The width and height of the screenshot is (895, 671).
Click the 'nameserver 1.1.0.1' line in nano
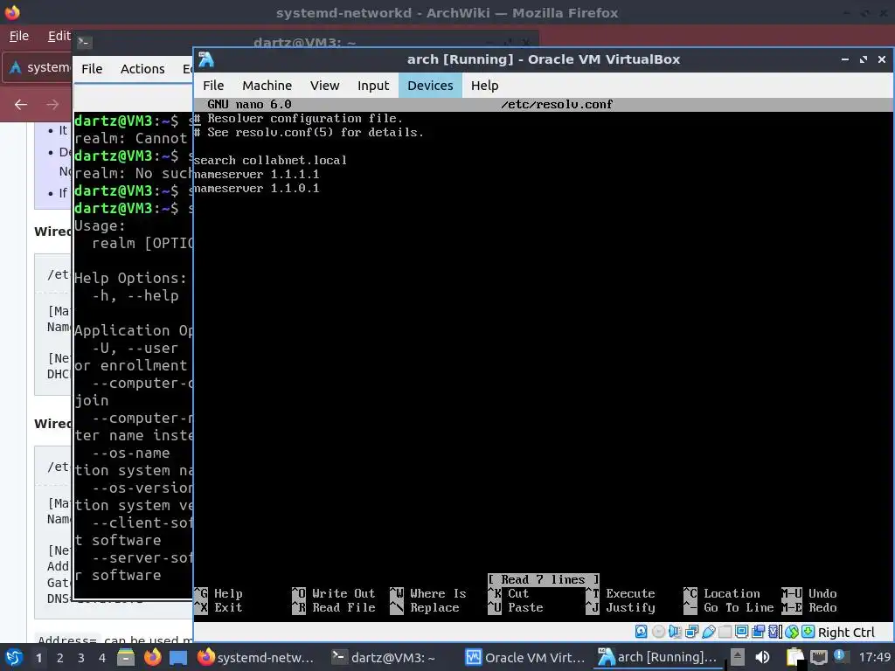pyautogui.click(x=256, y=189)
